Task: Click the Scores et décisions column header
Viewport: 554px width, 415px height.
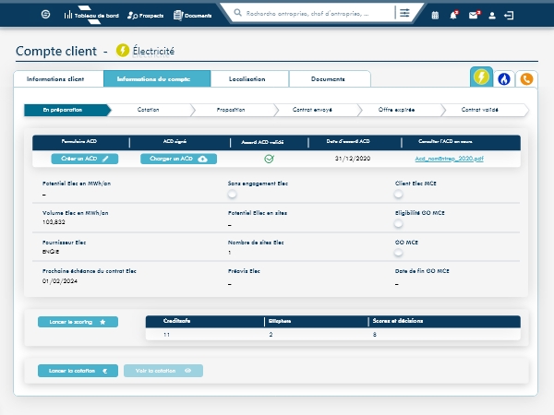Action: (x=398, y=321)
